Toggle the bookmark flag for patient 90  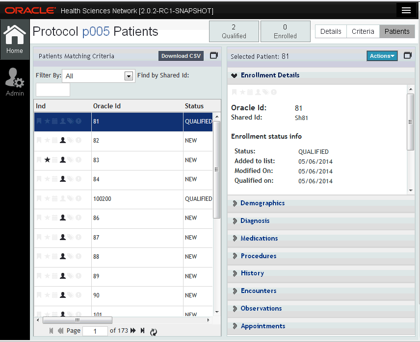point(39,295)
